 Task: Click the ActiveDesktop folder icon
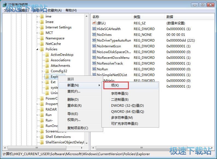(x=47, y=55)
